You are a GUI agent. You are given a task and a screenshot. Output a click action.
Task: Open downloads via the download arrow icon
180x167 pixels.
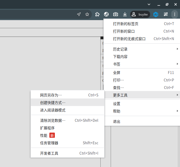tap(125, 14)
